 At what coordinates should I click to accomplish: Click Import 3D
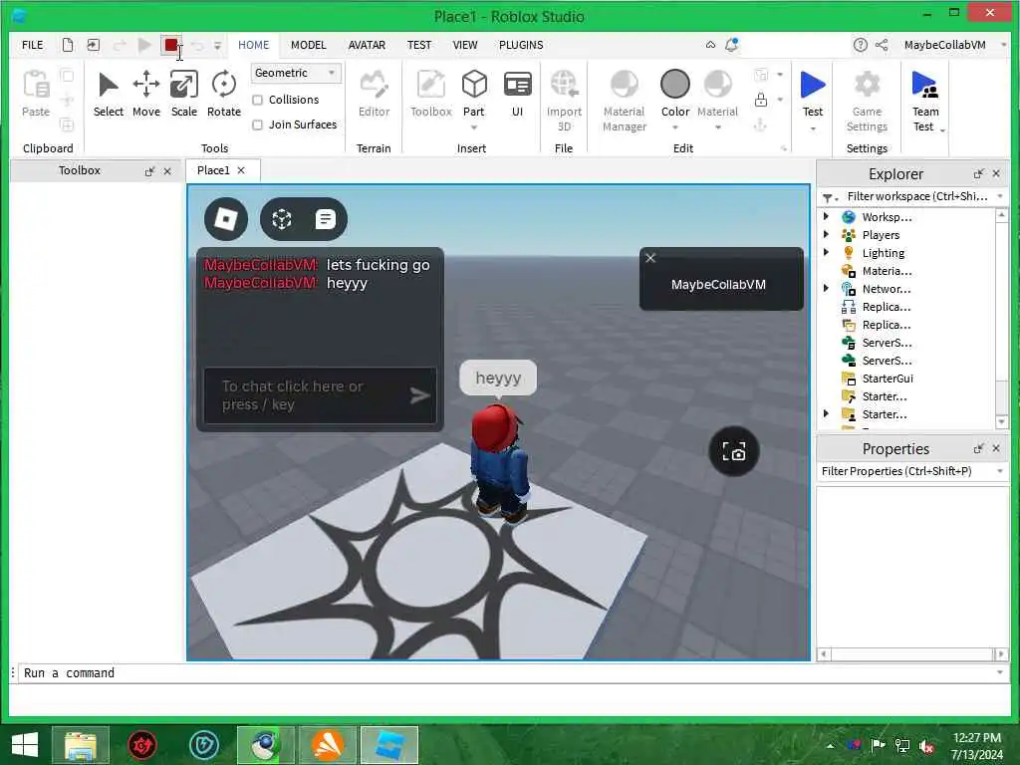(x=564, y=101)
